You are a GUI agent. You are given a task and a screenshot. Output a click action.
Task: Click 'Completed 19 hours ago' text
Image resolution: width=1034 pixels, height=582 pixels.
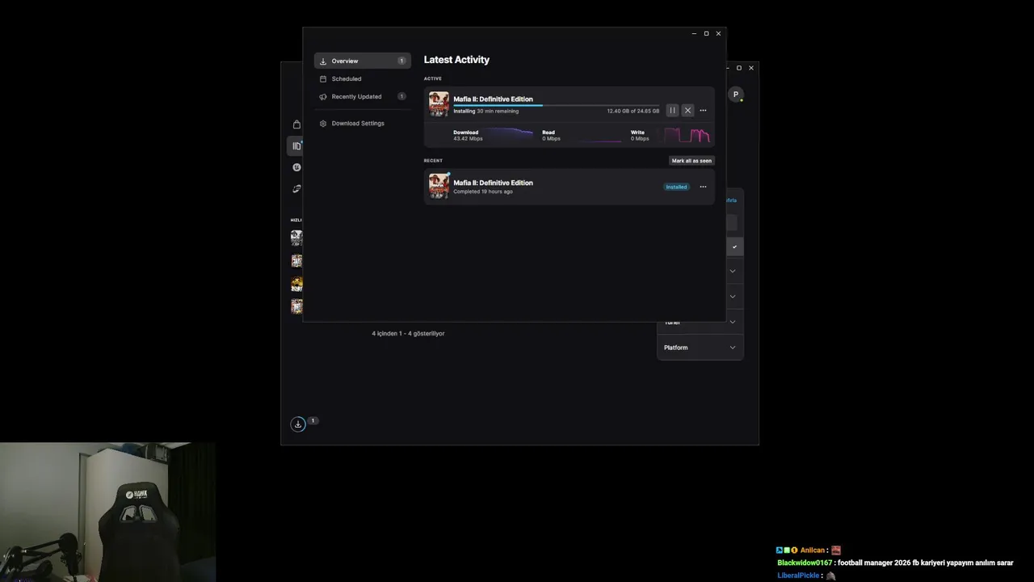[483, 192]
